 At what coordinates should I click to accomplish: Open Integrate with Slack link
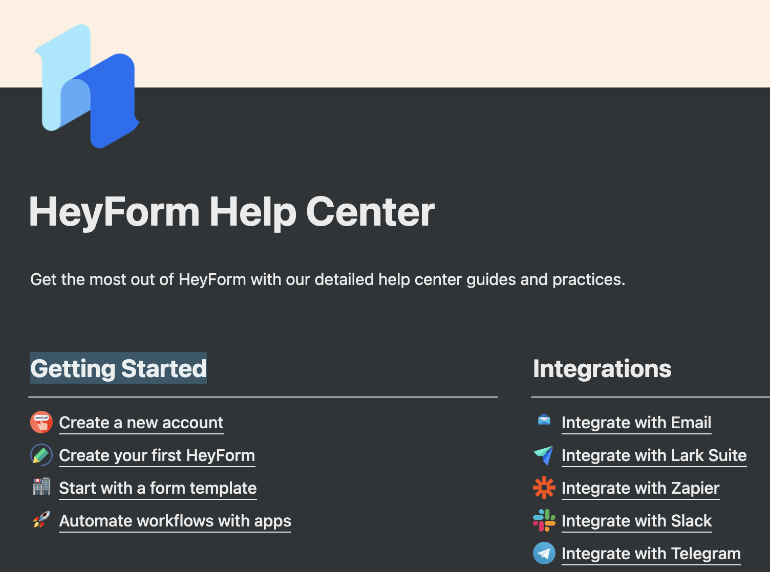tap(637, 521)
